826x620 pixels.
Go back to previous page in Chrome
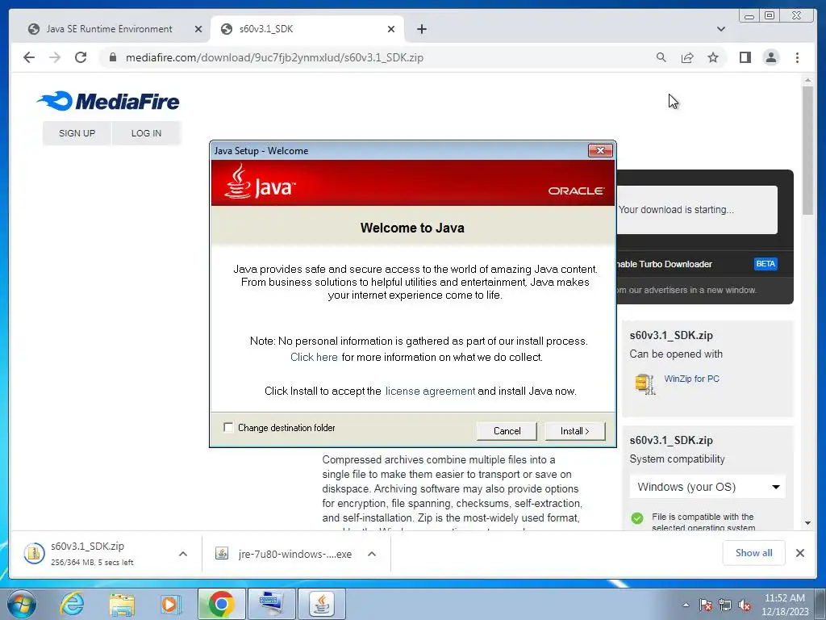click(x=29, y=57)
